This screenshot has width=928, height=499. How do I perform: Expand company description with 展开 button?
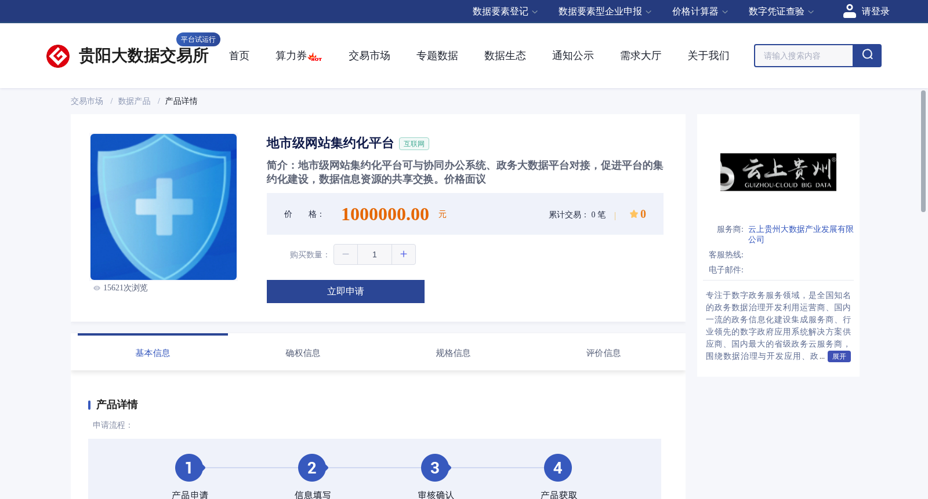pyautogui.click(x=839, y=356)
